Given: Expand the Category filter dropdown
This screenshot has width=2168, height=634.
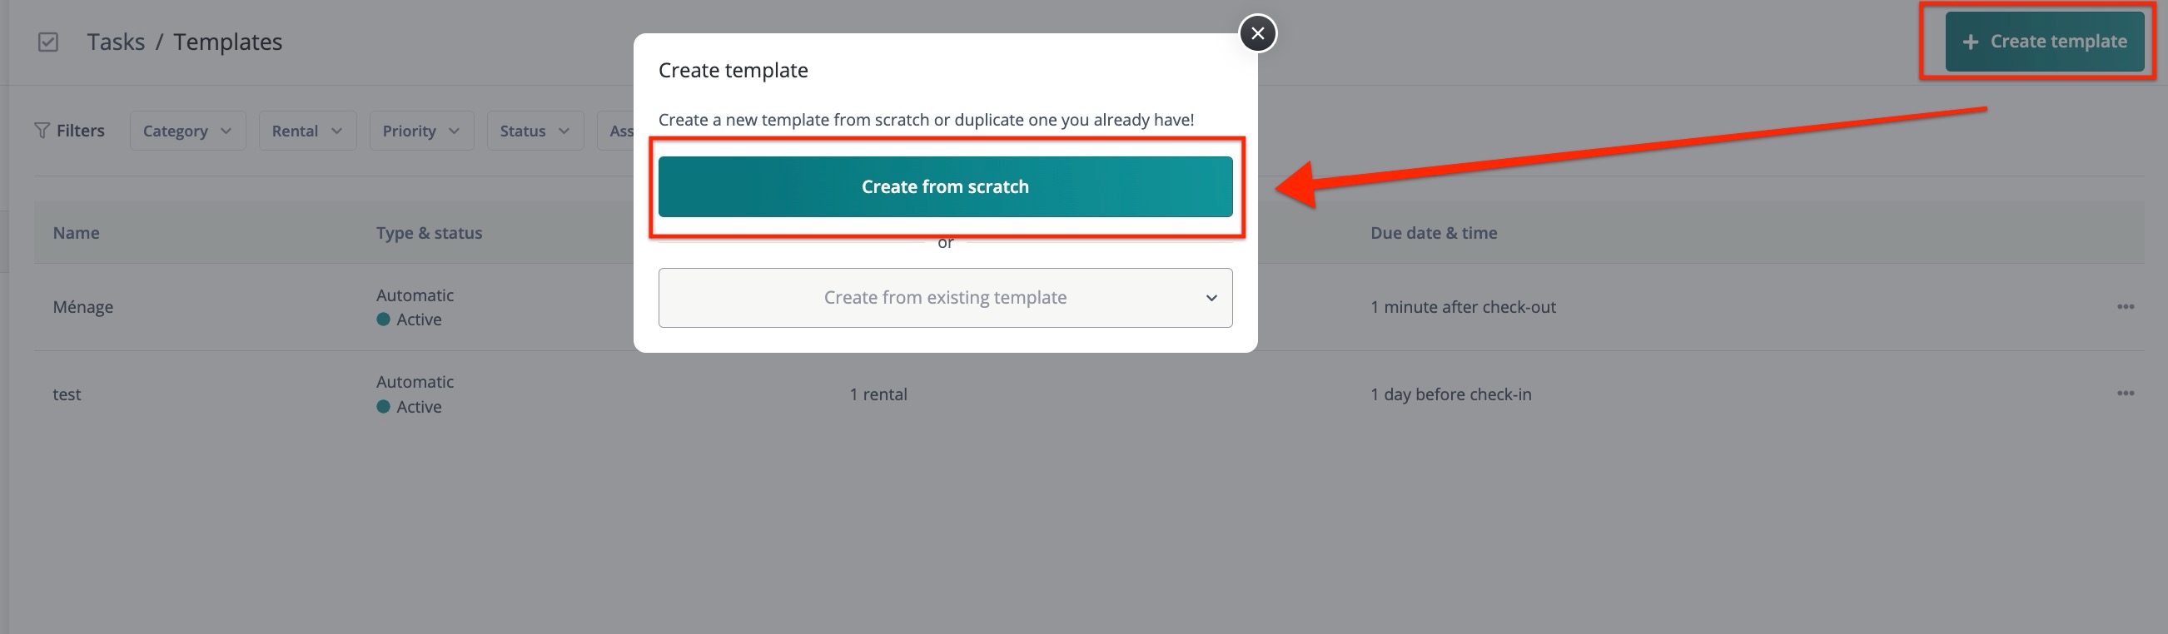Looking at the screenshot, I should pyautogui.click(x=186, y=131).
